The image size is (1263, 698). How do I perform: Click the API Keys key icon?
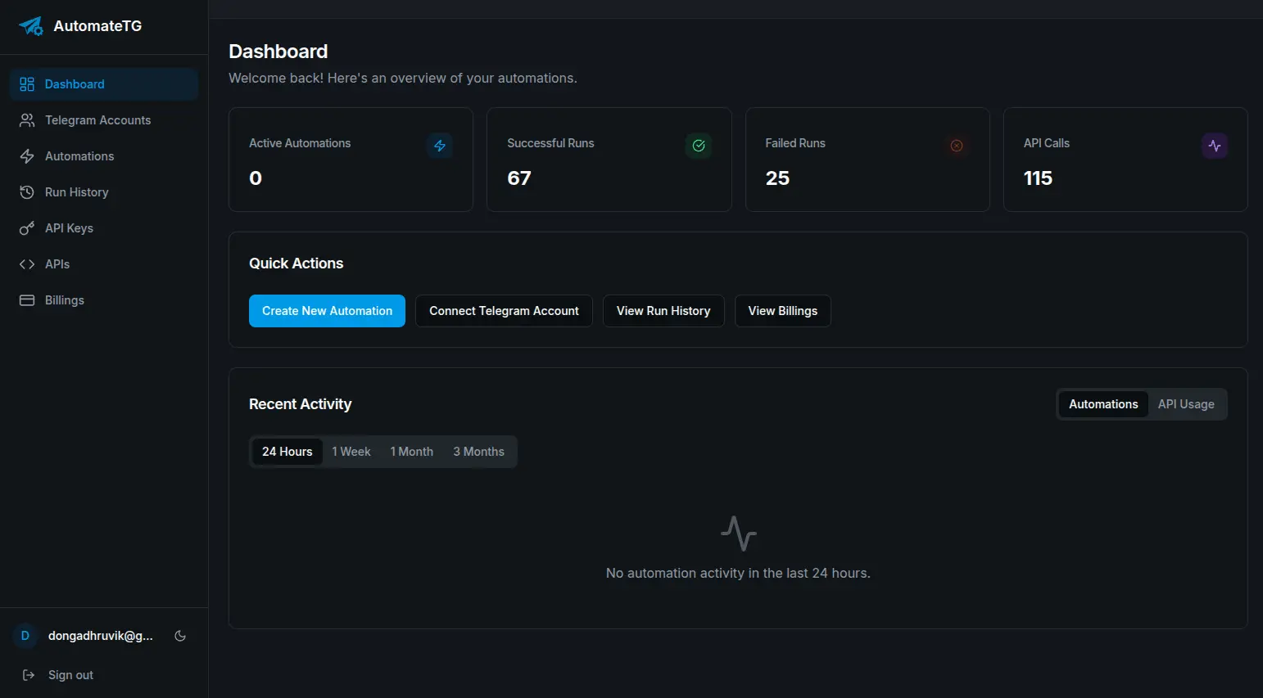tap(27, 228)
